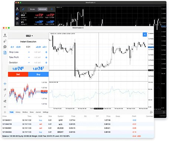Increase Deviation with plus
169x141 pixels.
[x=46, y=63]
